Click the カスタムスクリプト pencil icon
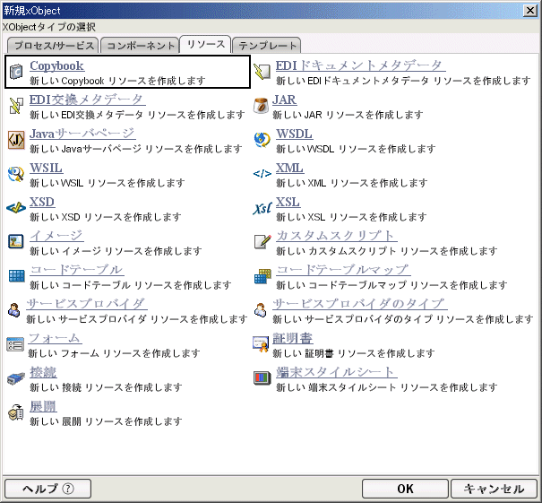542x503 pixels. tap(262, 241)
